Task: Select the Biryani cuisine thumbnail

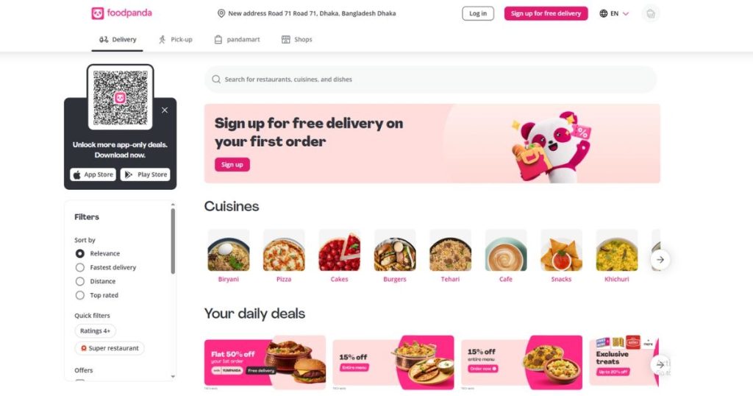Action: click(x=229, y=251)
